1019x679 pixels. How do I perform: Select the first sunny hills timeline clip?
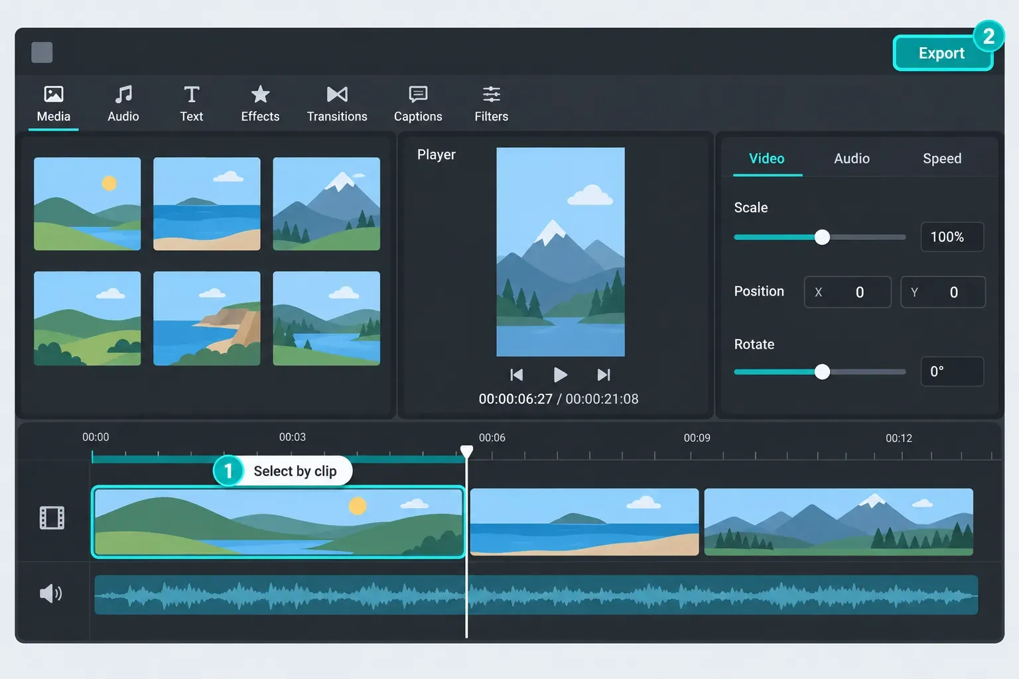[x=278, y=522]
